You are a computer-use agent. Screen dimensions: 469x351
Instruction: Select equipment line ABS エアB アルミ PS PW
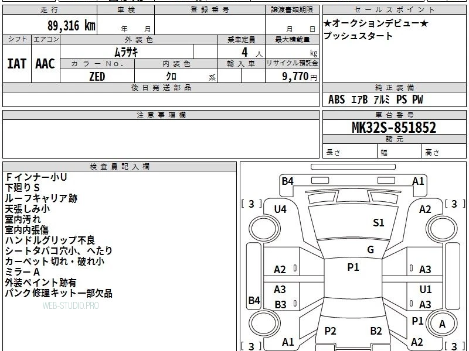(x=376, y=99)
